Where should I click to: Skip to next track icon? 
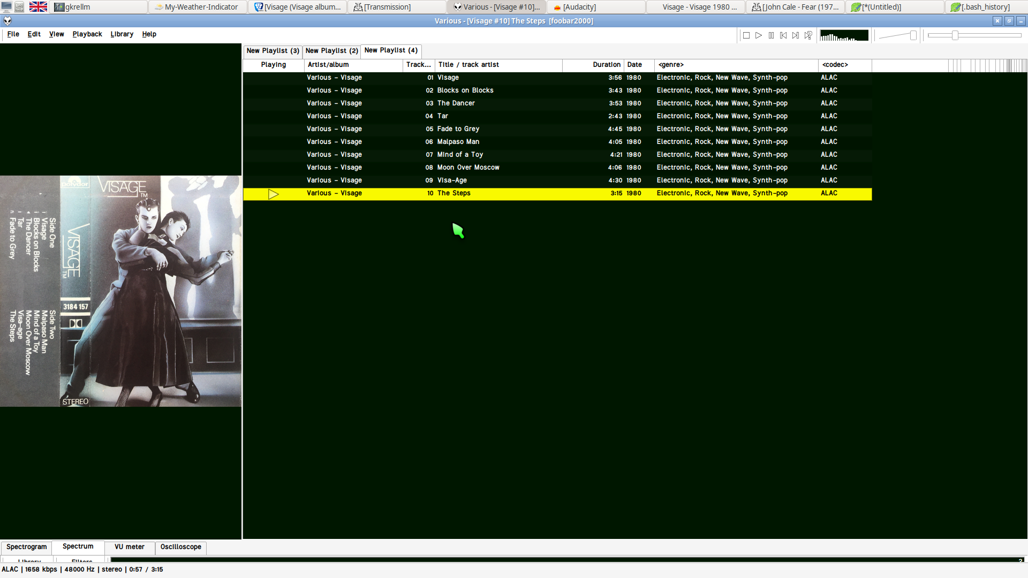click(x=796, y=35)
